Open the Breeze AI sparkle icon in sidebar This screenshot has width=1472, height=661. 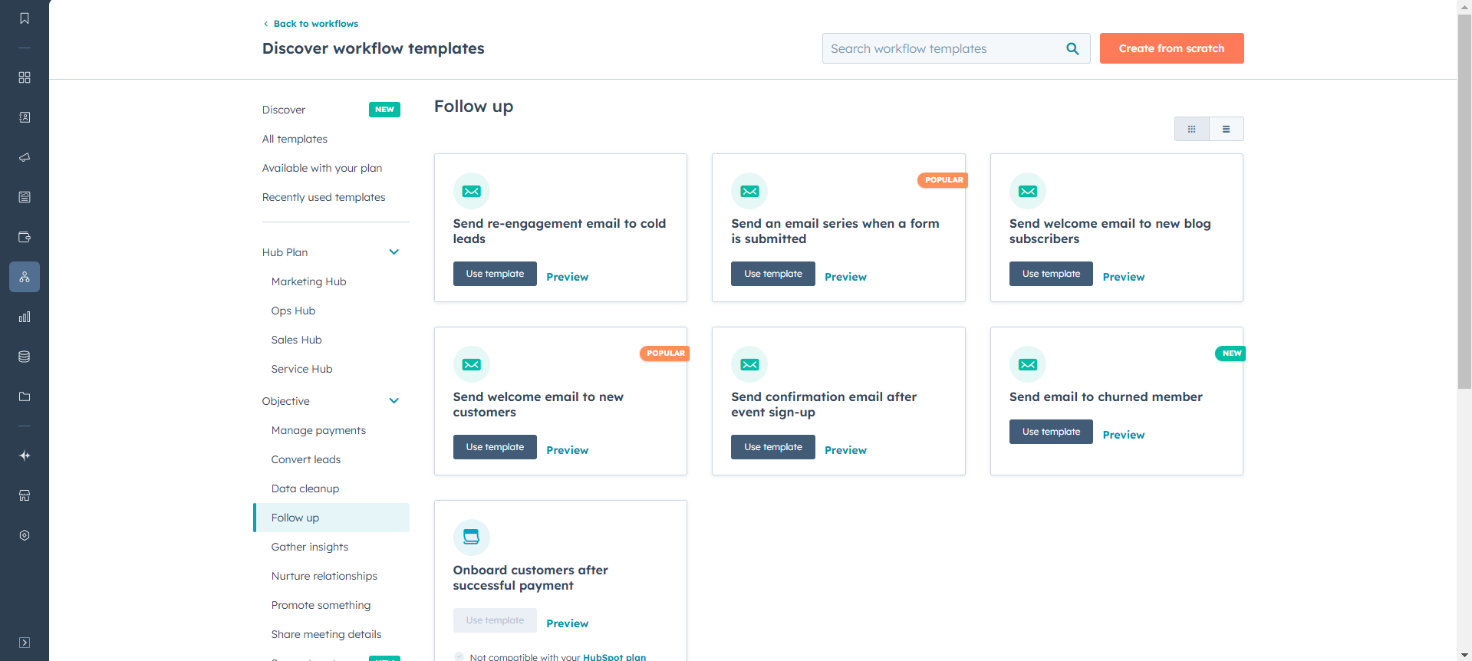pos(25,455)
